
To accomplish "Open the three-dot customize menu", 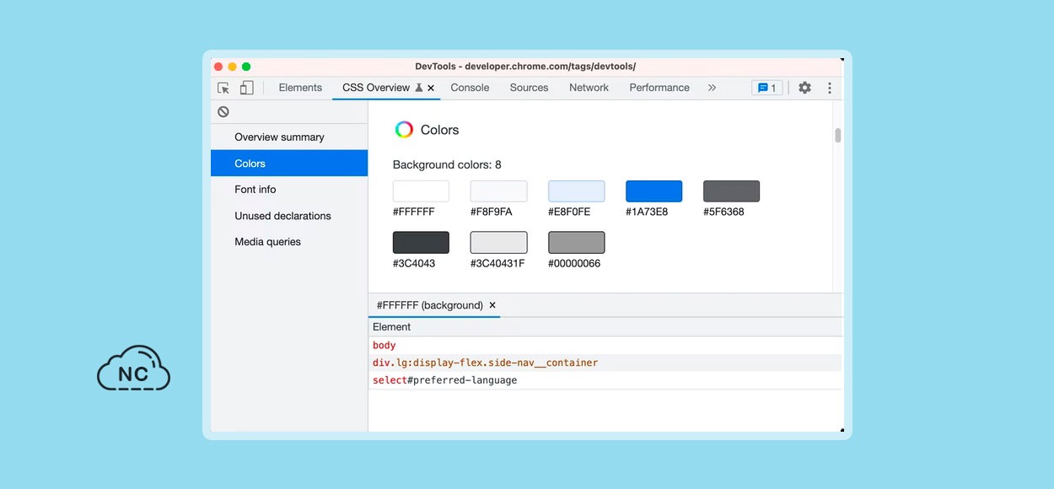I will (830, 88).
